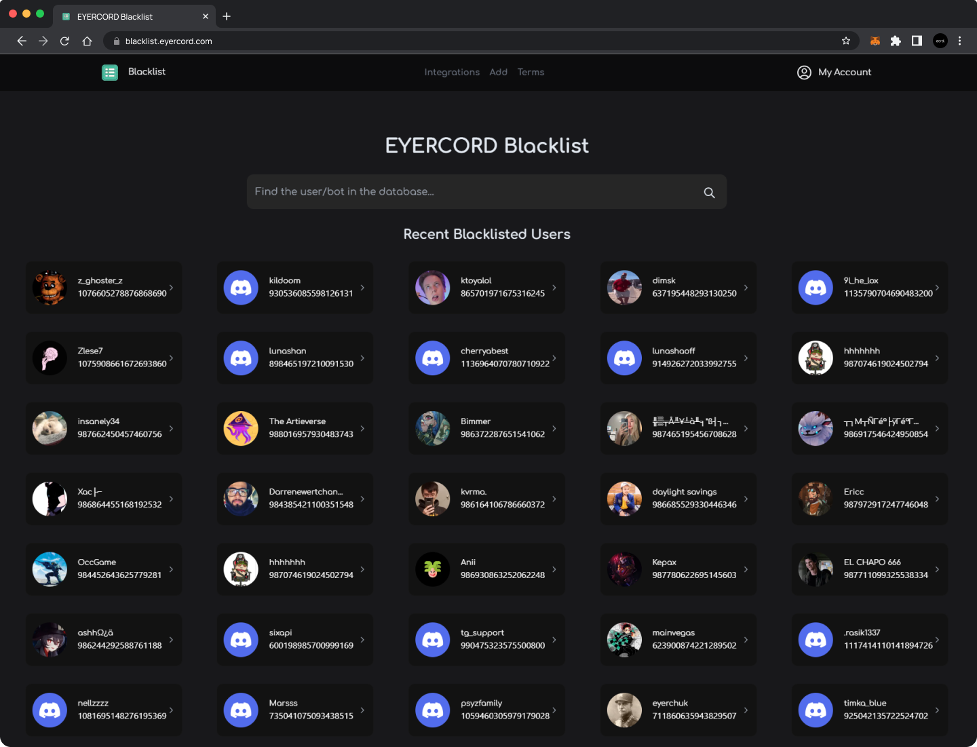Click the browser back arrow
The image size is (977, 747).
pyautogui.click(x=22, y=41)
